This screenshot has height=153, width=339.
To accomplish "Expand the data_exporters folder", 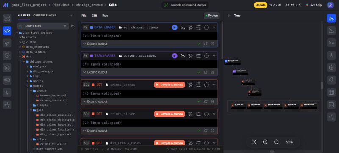I will pyautogui.click(x=20, y=47).
